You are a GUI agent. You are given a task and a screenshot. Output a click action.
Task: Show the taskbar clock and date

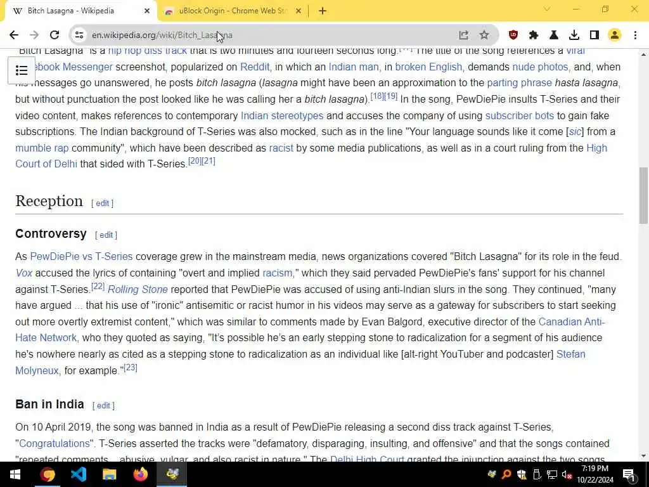click(594, 474)
